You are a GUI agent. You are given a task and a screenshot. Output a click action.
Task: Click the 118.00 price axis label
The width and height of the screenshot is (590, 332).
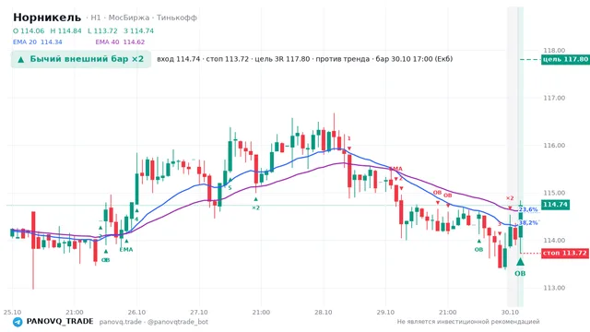click(554, 51)
